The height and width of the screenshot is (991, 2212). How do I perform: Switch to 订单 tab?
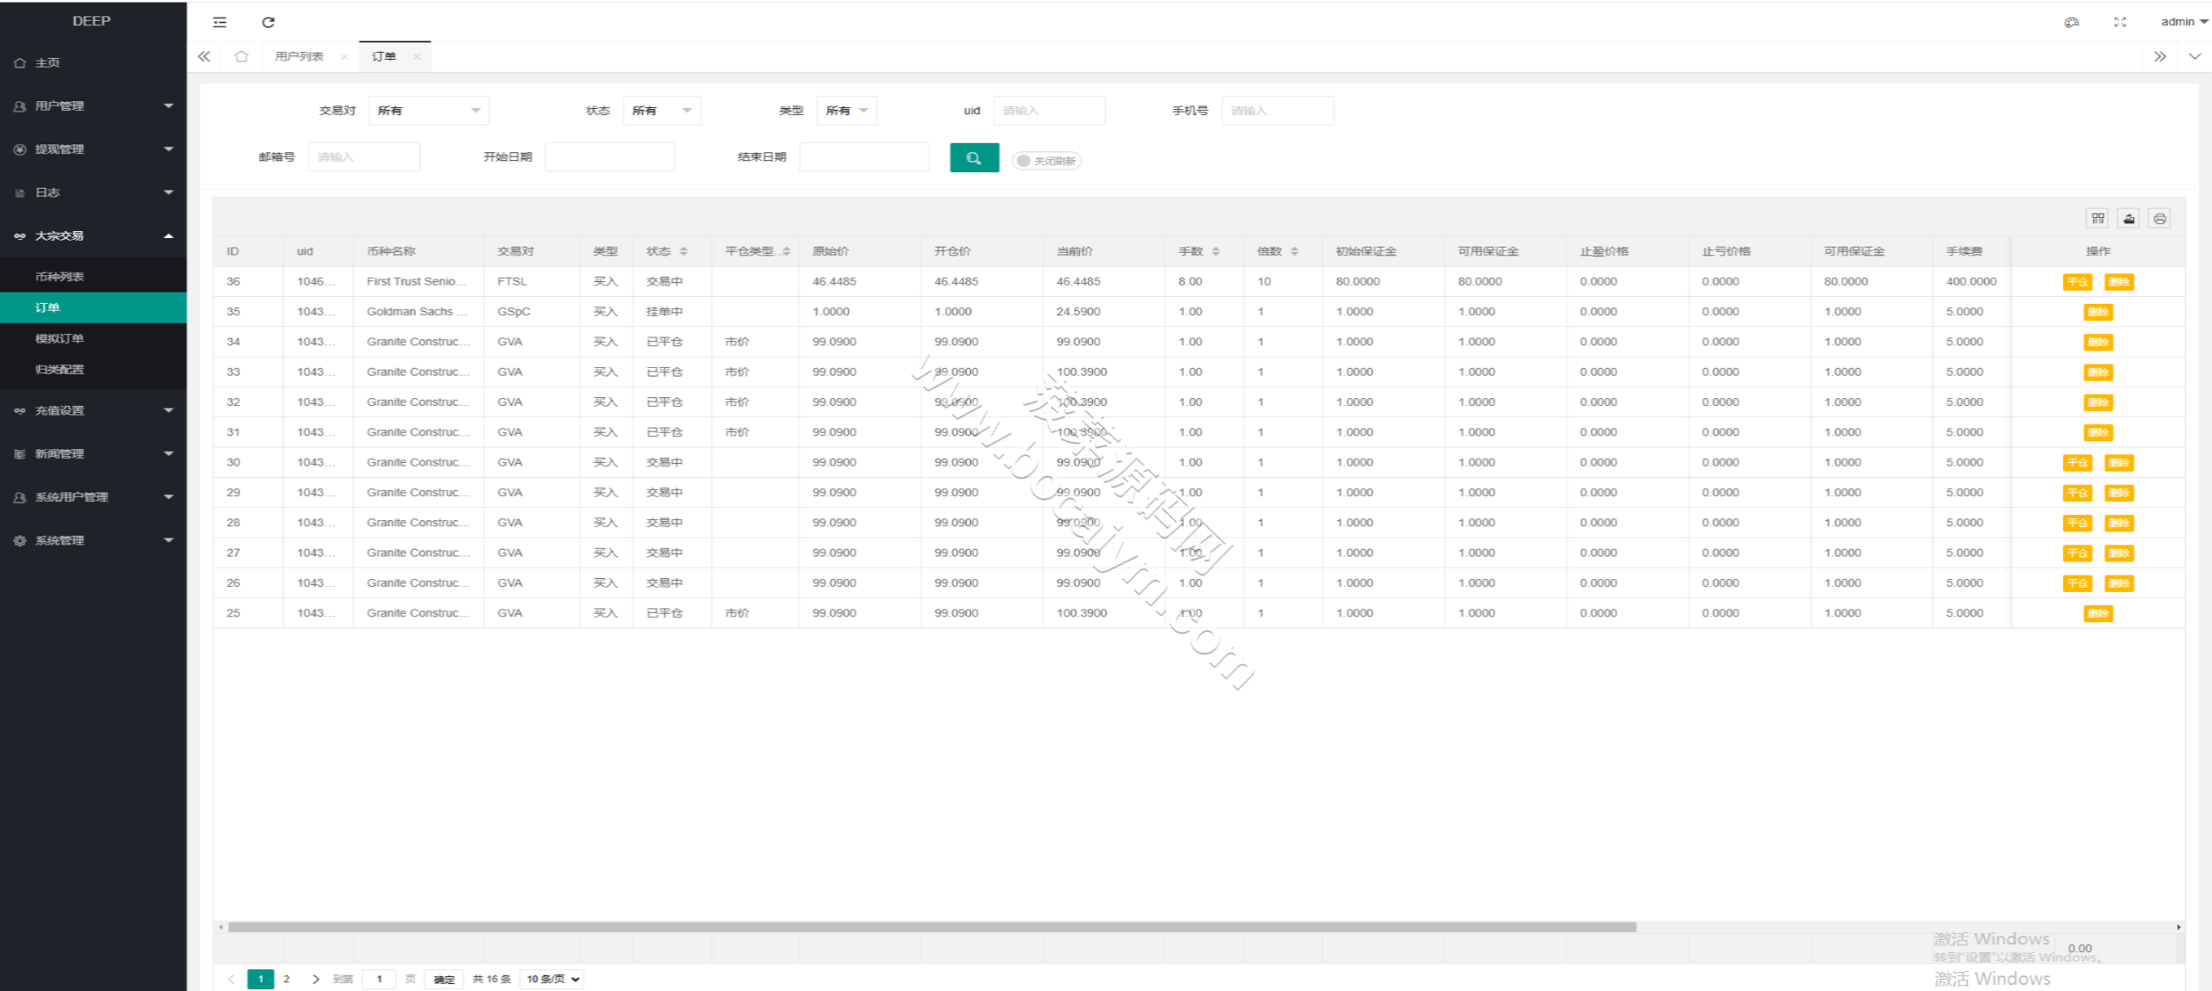[x=384, y=56]
